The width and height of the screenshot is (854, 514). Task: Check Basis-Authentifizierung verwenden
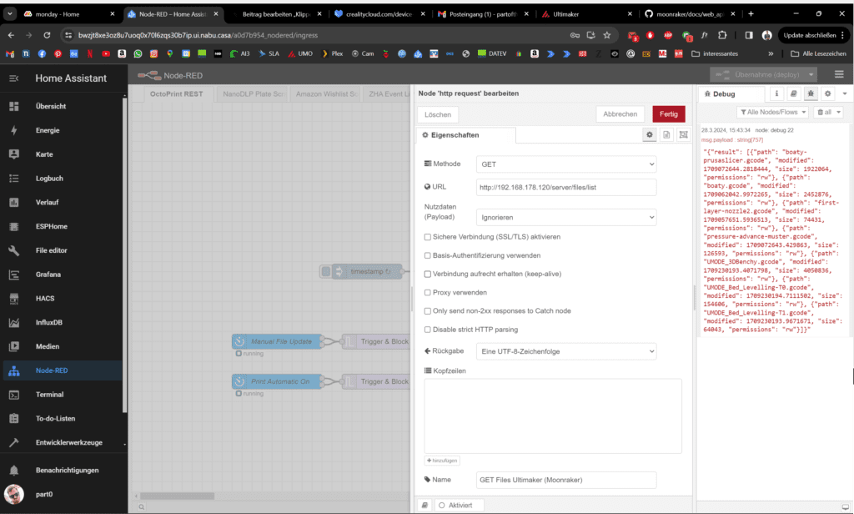(428, 255)
